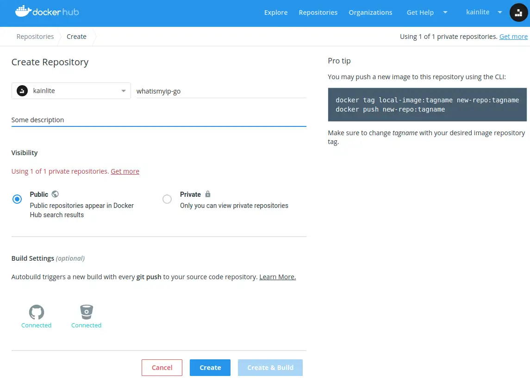Click the Visibility heading
Viewport: 530px width, 382px height.
pos(25,153)
